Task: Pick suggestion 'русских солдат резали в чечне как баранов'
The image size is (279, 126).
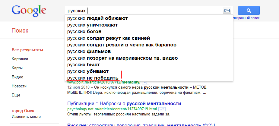Action: click(x=149, y=45)
